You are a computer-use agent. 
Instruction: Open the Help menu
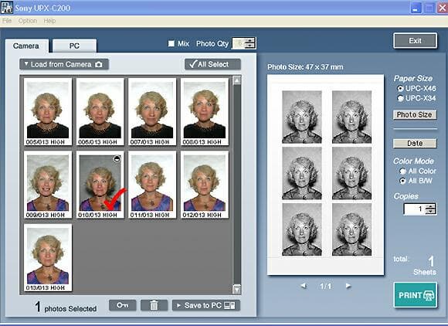click(49, 21)
